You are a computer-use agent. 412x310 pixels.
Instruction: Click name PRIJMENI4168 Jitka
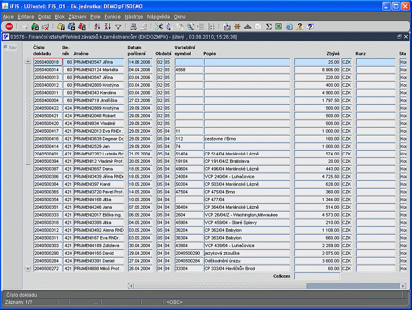99,199
